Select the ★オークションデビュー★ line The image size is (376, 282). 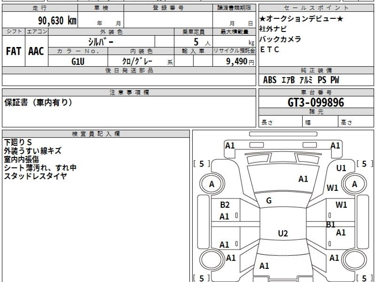301,19
